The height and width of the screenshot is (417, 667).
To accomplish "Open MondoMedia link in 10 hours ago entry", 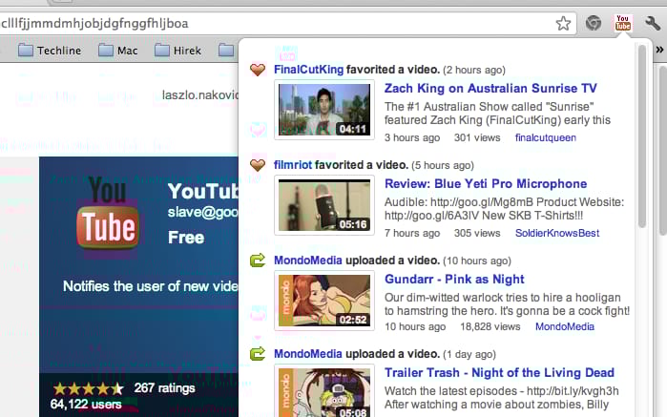I will coord(307,260).
